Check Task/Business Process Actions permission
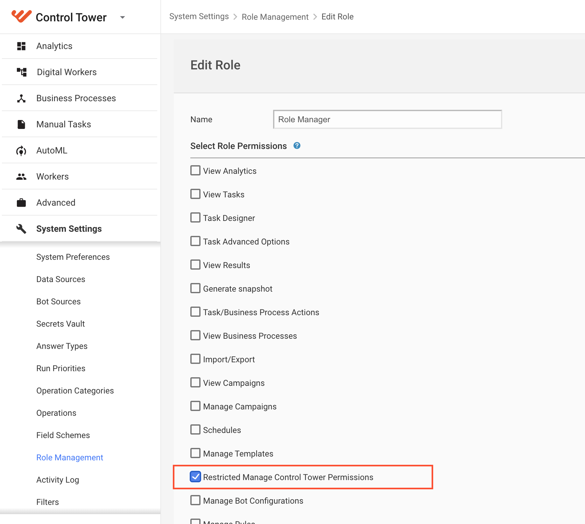Viewport: 585px width, 524px height. [195, 312]
